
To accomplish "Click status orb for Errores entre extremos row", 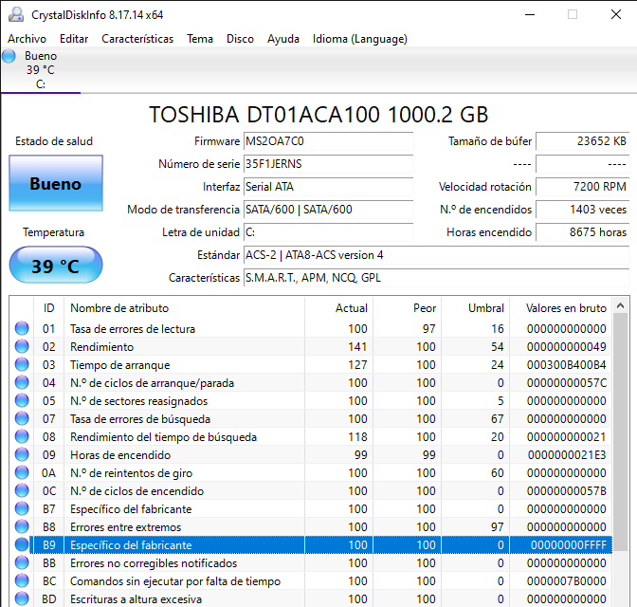I will click(22, 527).
